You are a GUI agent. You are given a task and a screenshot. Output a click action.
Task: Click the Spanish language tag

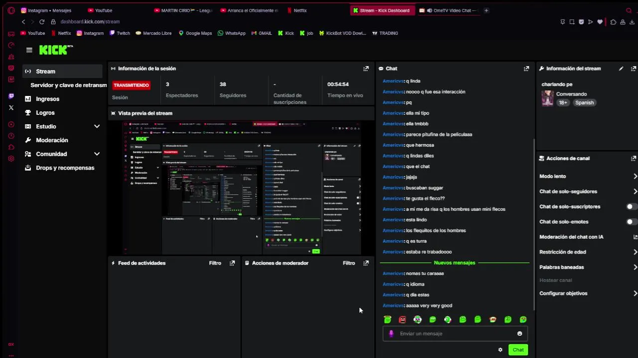pos(584,103)
